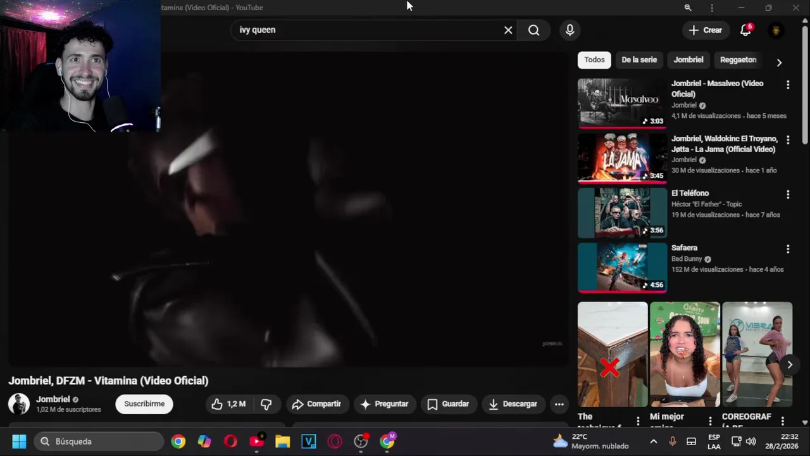Open options for the COREOGRAFÍA Short
The image size is (810, 456).
783,421
